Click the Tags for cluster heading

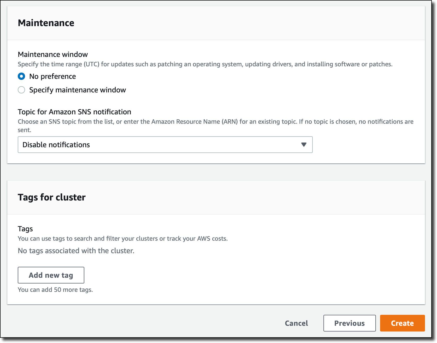52,197
